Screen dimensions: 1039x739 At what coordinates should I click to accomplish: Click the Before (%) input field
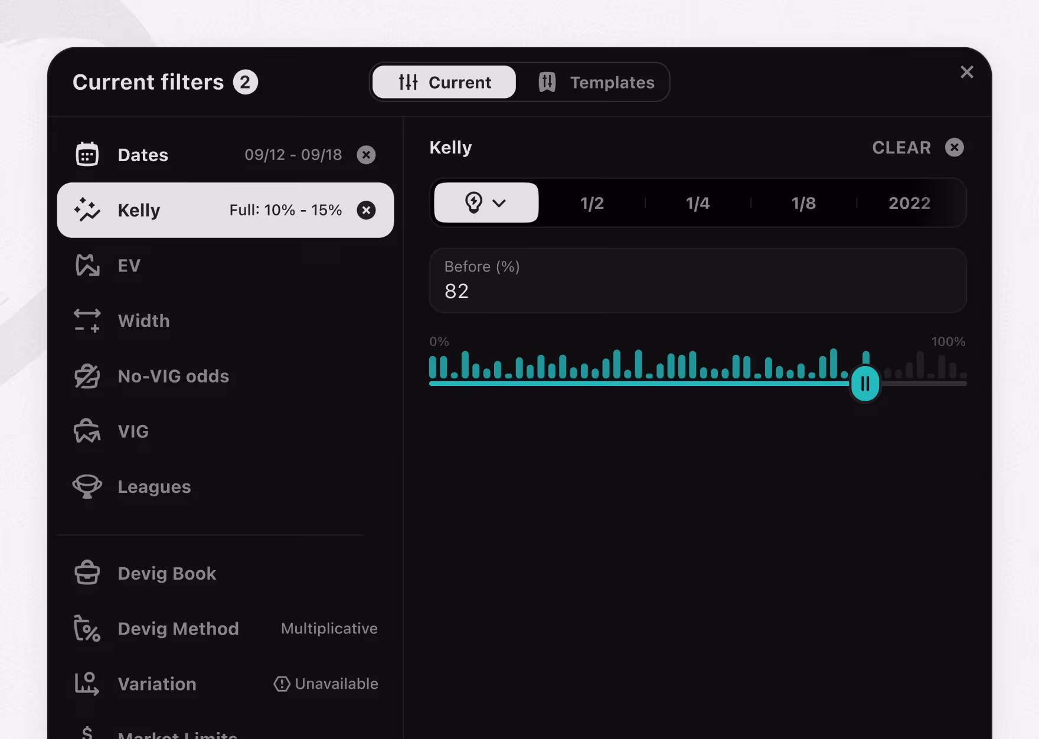(x=698, y=280)
